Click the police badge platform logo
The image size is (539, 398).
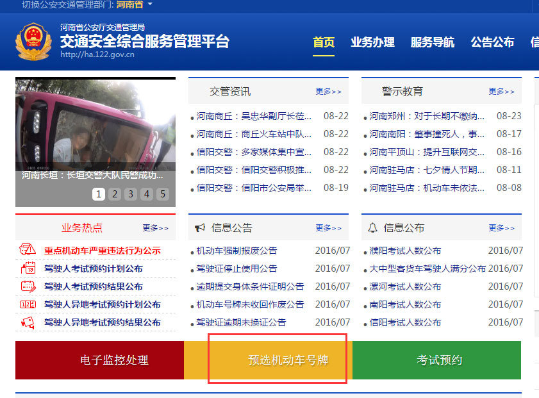coord(33,42)
